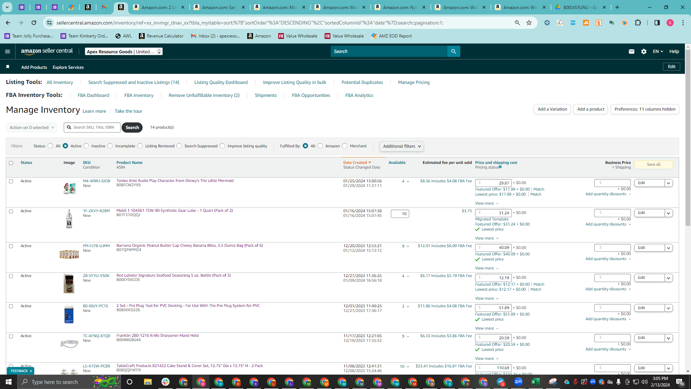Open the browser extensions puzzle icon
The image size is (691, 389).
point(638,23)
